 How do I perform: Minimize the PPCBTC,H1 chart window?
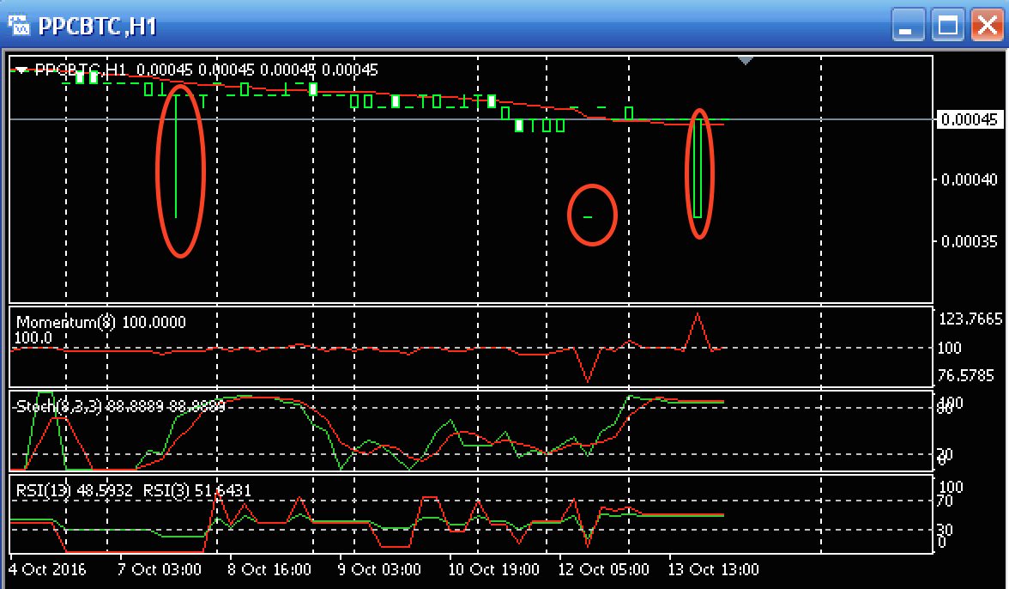pos(908,26)
